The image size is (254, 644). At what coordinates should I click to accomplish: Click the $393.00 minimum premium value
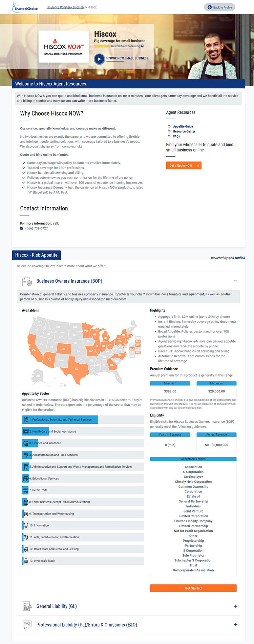coord(170,391)
